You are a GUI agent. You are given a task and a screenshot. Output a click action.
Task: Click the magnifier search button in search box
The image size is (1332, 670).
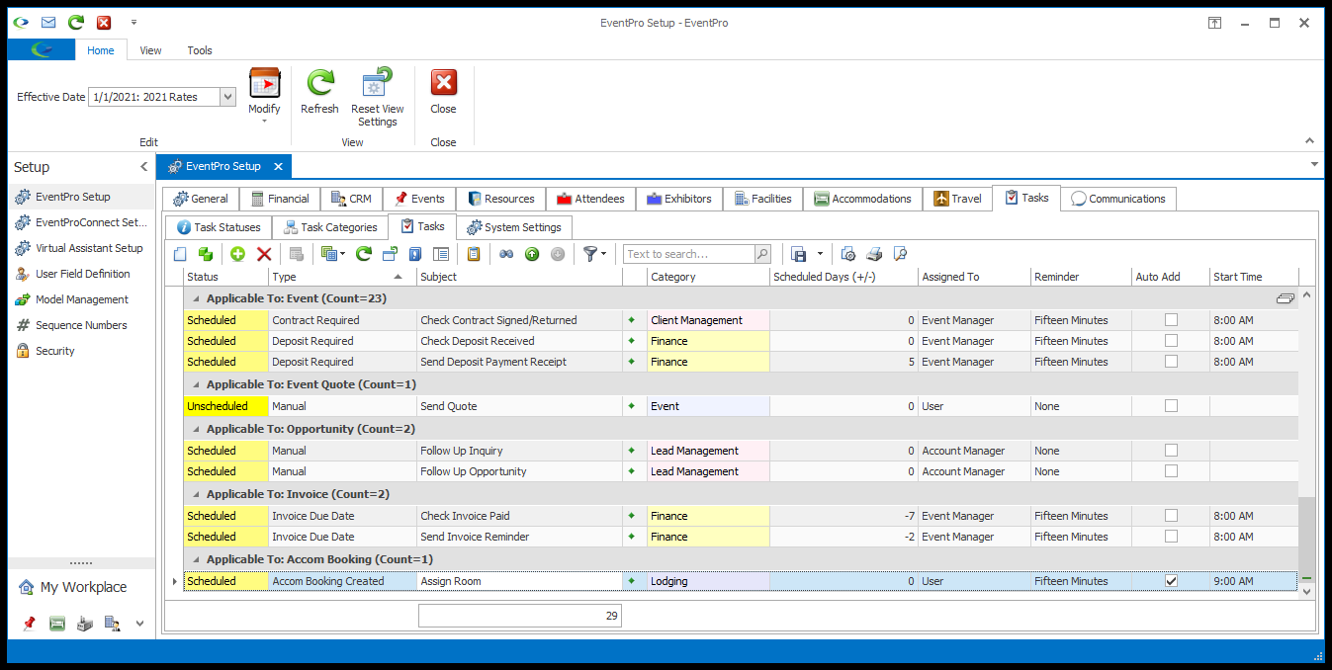[762, 254]
